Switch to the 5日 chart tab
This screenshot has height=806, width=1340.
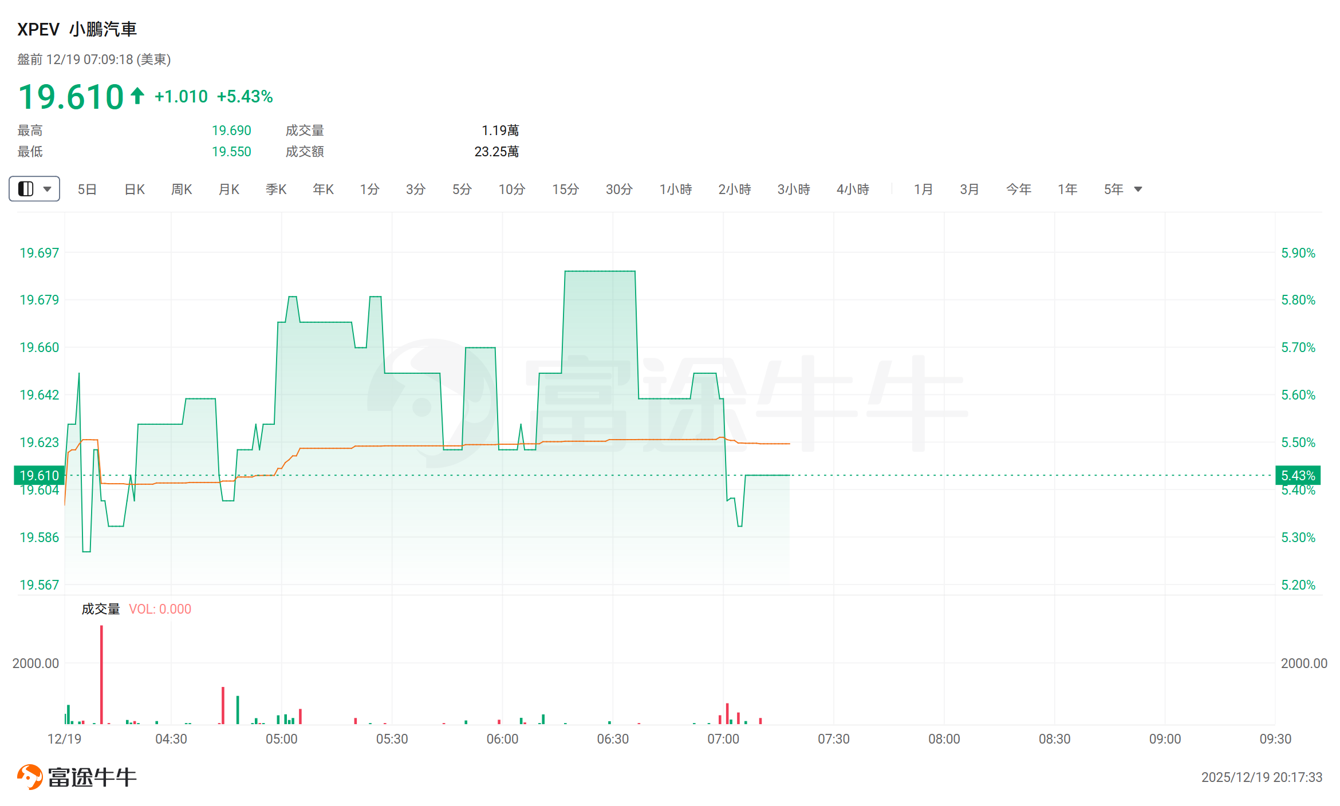[x=87, y=189]
